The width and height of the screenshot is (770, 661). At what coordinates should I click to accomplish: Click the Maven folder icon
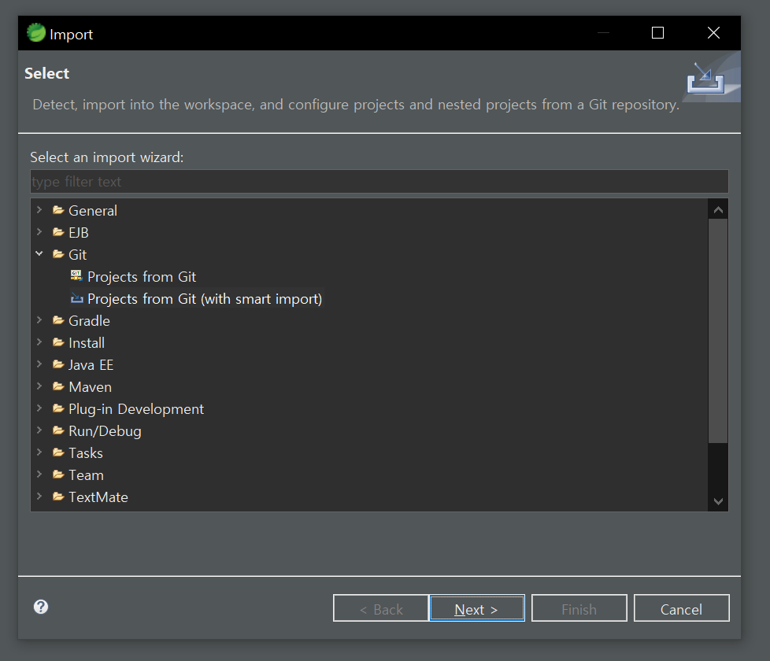coord(58,386)
